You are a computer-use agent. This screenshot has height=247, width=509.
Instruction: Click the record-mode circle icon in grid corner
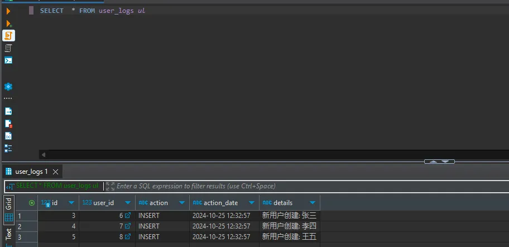click(x=32, y=203)
